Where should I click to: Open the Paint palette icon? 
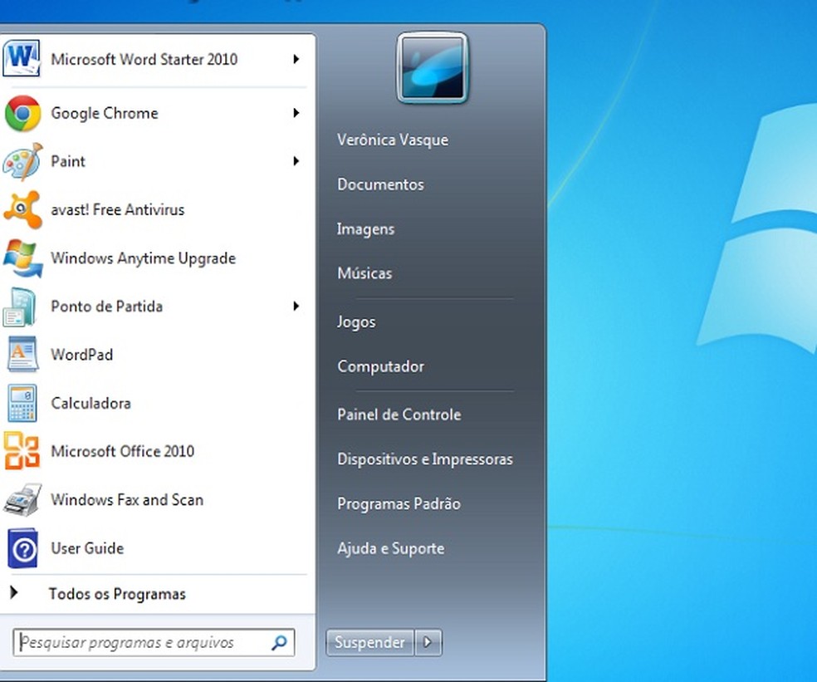[22, 162]
